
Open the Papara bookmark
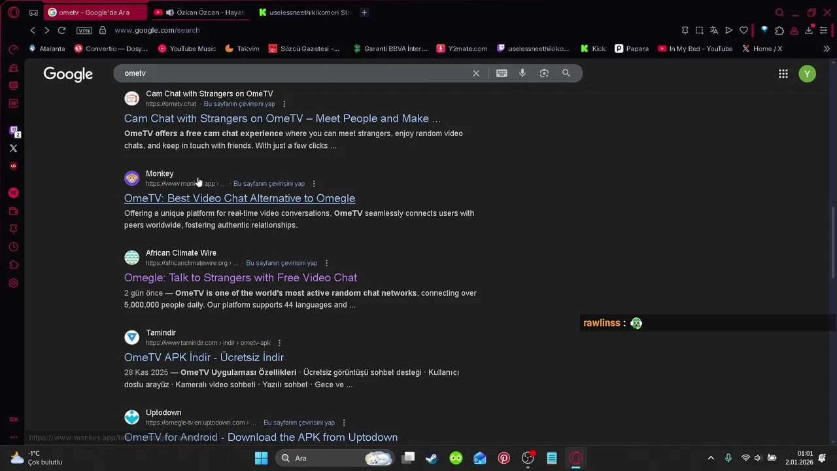pyautogui.click(x=632, y=48)
